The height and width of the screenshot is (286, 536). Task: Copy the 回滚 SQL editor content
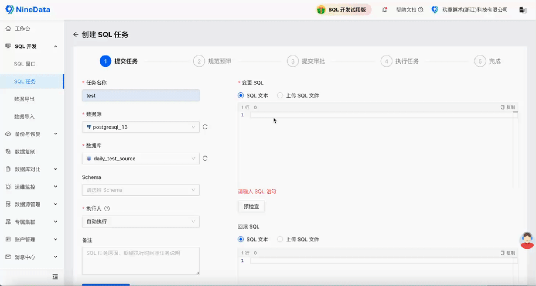click(508, 253)
